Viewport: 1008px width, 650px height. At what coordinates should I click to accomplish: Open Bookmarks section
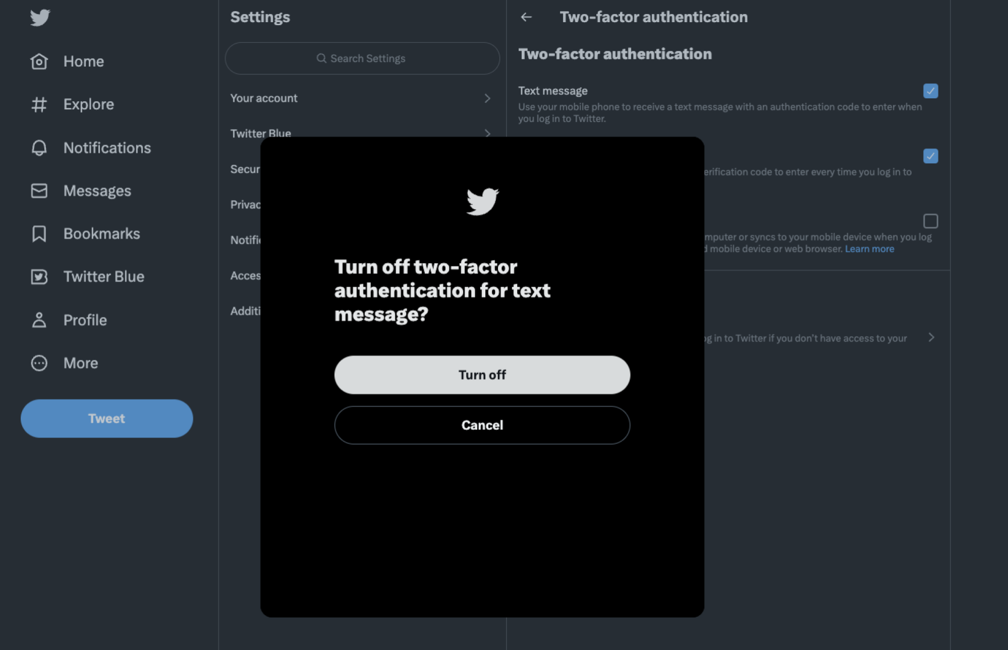(x=101, y=234)
